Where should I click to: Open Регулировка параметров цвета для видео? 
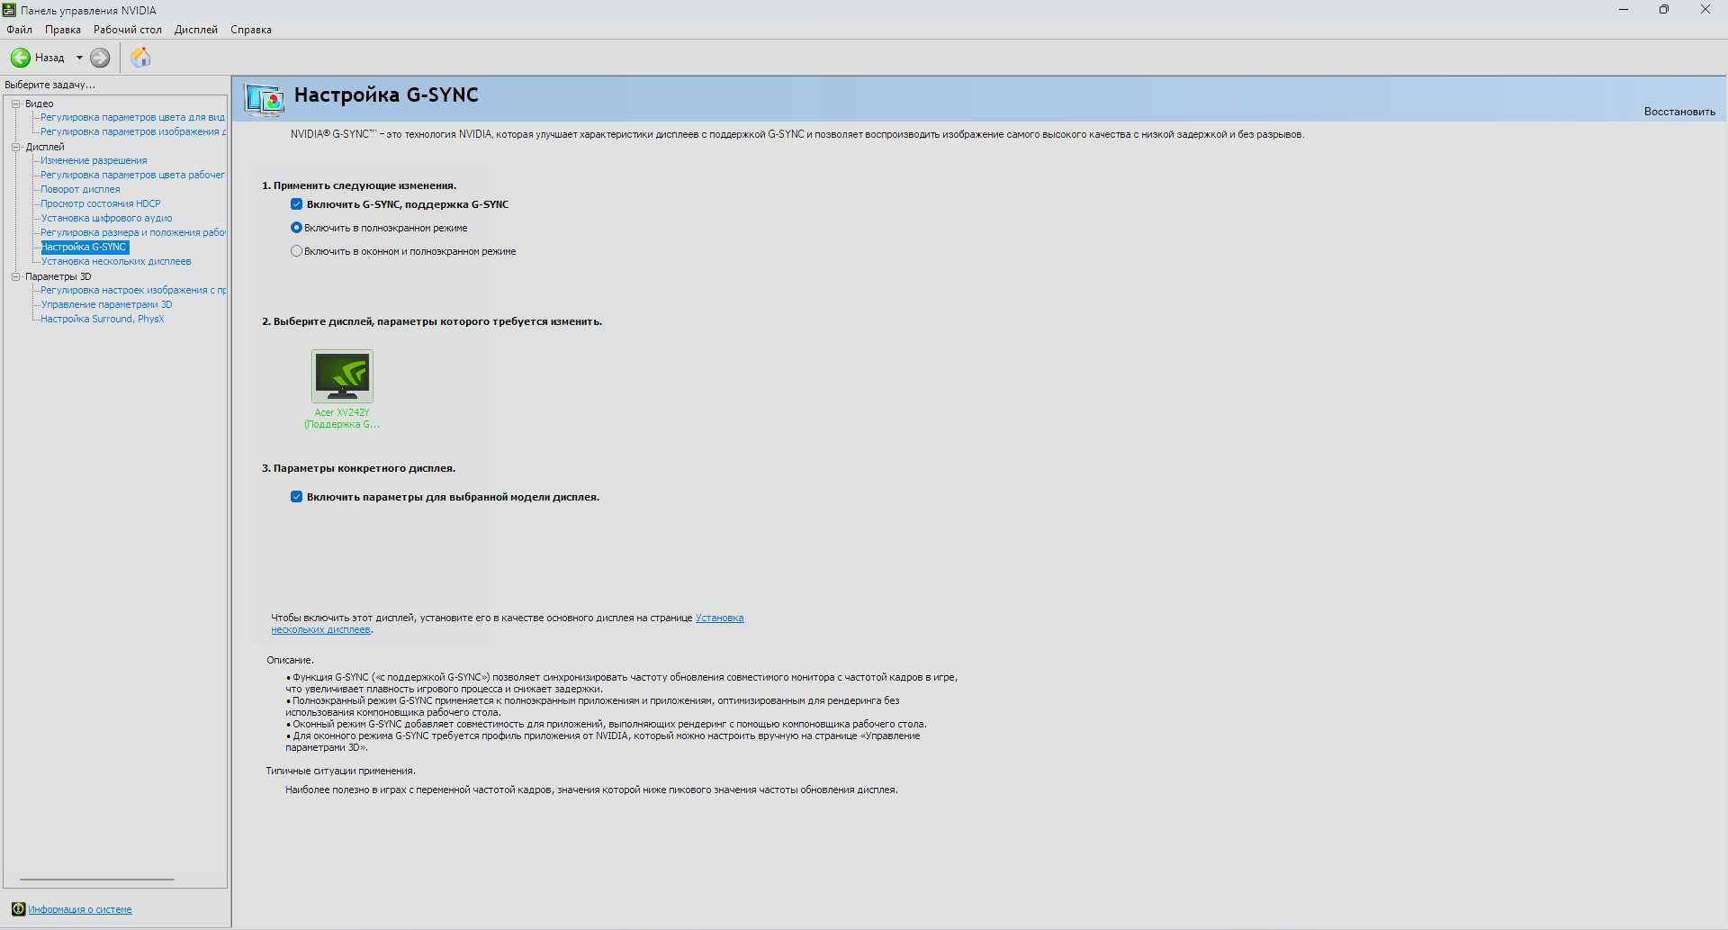(x=132, y=117)
